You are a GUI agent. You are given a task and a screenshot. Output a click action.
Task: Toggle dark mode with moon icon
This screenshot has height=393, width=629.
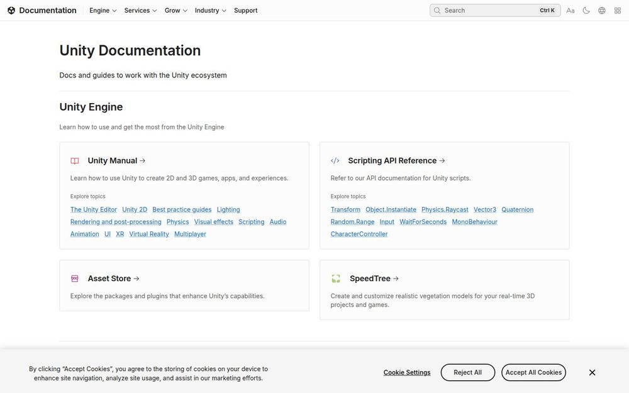(x=586, y=11)
